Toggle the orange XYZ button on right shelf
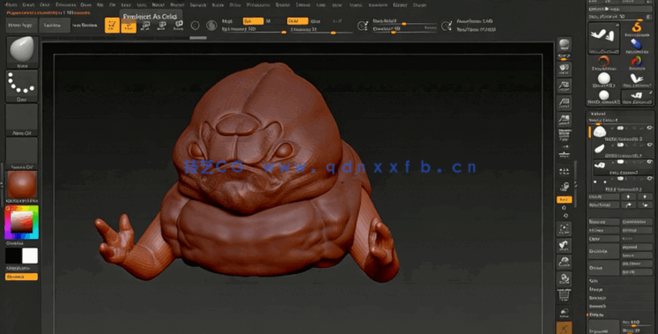 (x=565, y=200)
